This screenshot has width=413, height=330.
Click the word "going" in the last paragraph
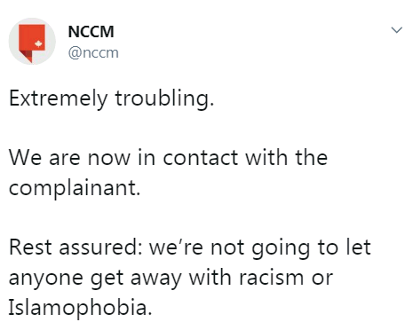[x=281, y=249]
